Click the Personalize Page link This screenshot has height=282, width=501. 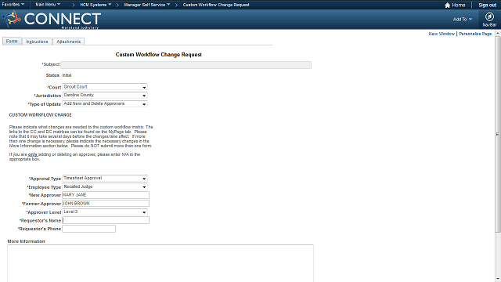(475, 34)
